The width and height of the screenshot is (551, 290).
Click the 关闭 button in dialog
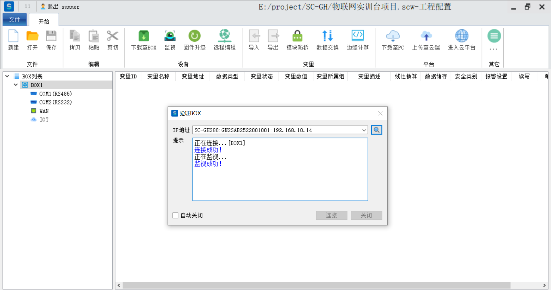coord(366,215)
